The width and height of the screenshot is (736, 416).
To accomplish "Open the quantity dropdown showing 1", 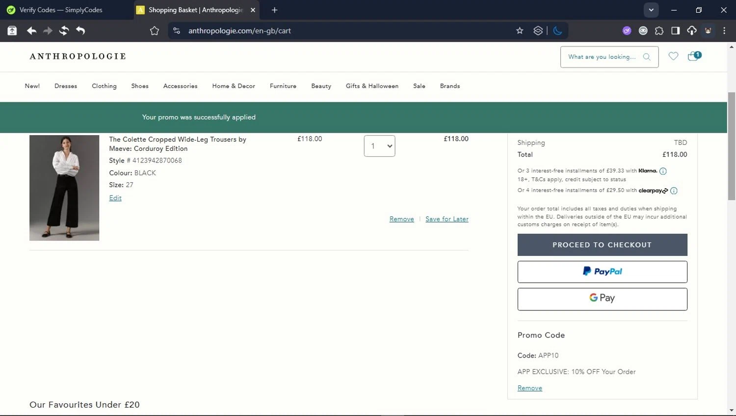I will click(x=379, y=146).
